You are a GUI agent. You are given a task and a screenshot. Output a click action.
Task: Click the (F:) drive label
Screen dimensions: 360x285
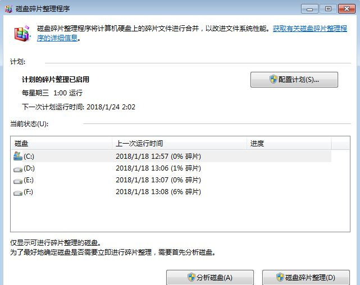coord(28,192)
